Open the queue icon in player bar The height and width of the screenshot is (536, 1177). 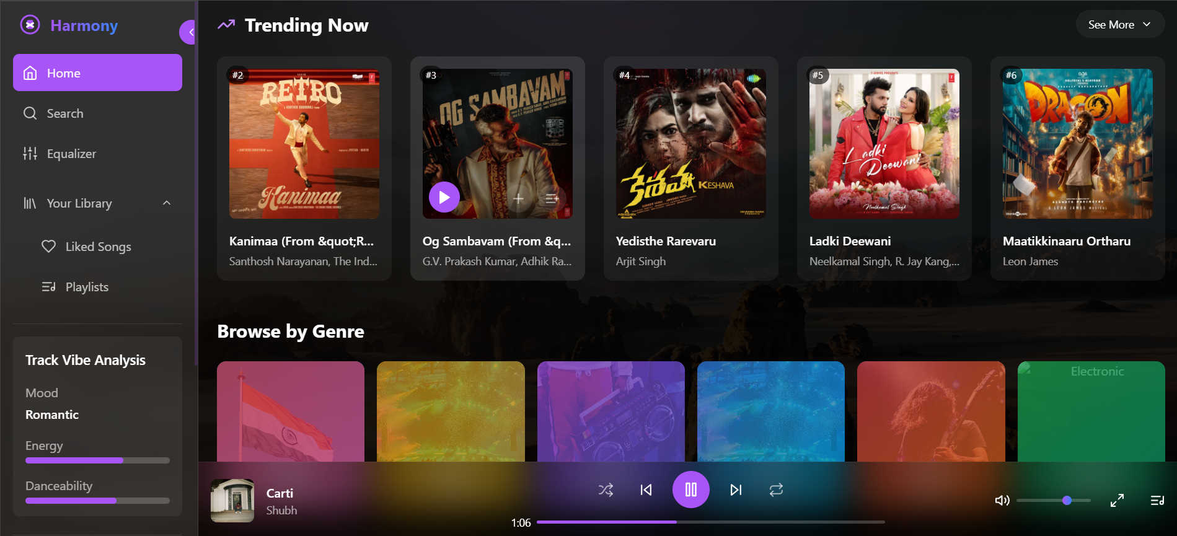pyautogui.click(x=1157, y=500)
